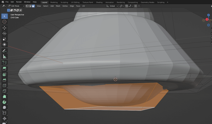Select the Add Cube tool
The image size is (212, 124).
pyautogui.click(x=5, y=63)
